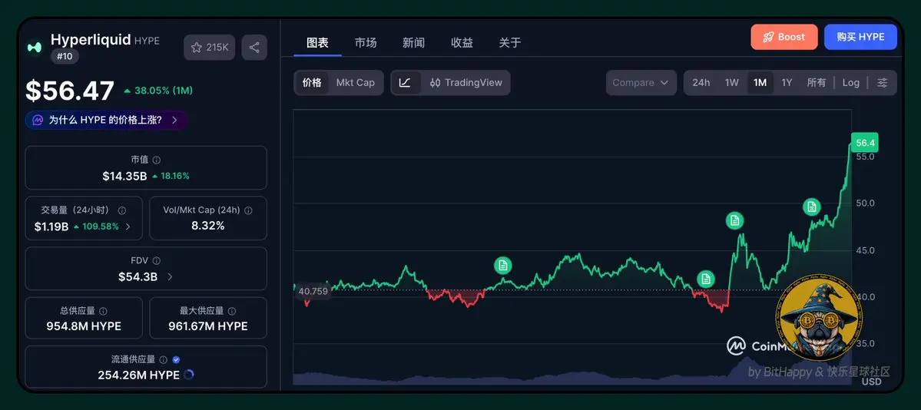Open '为什么 HYPE 的价格上涨?' explanation
Viewport: 921px width, 410px height.
[106, 120]
